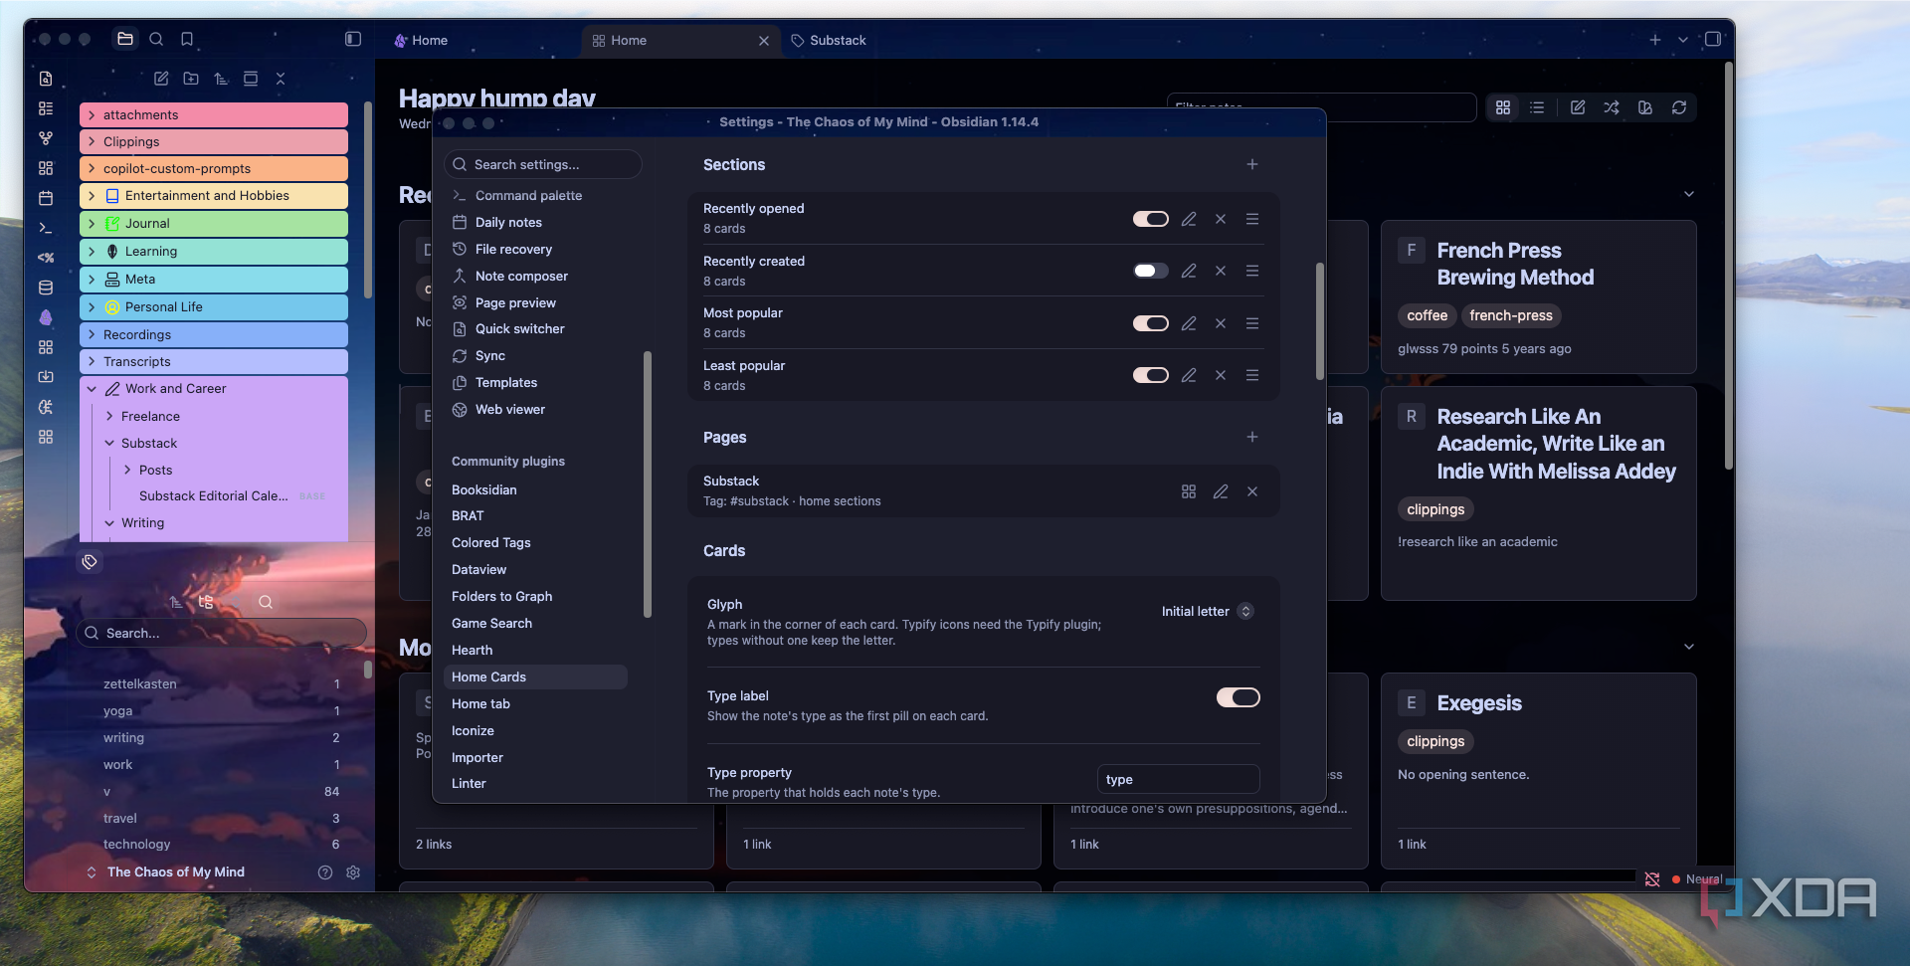
Task: Create new note icon in file explorer
Action: coord(161,79)
